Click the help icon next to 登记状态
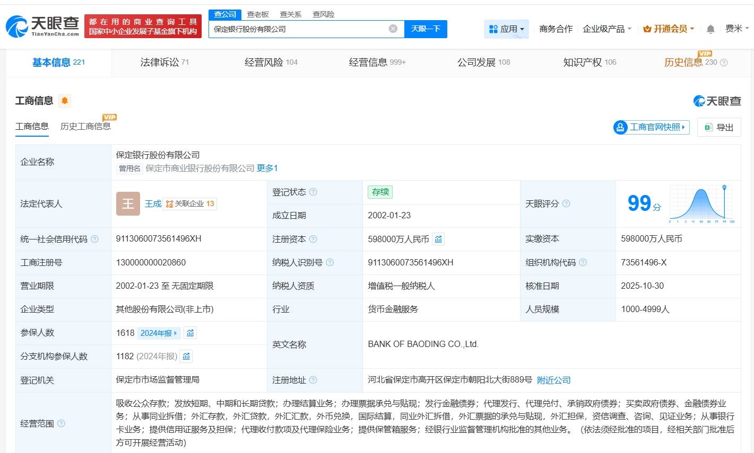Screen dimensions: 754x453 tap(313, 192)
